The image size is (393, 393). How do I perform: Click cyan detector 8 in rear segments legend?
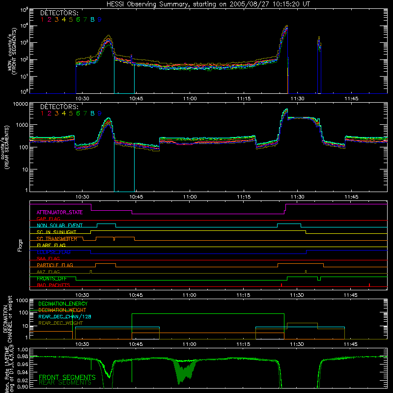[x=92, y=113]
